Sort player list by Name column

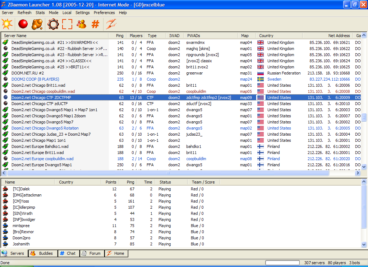tap(28, 182)
